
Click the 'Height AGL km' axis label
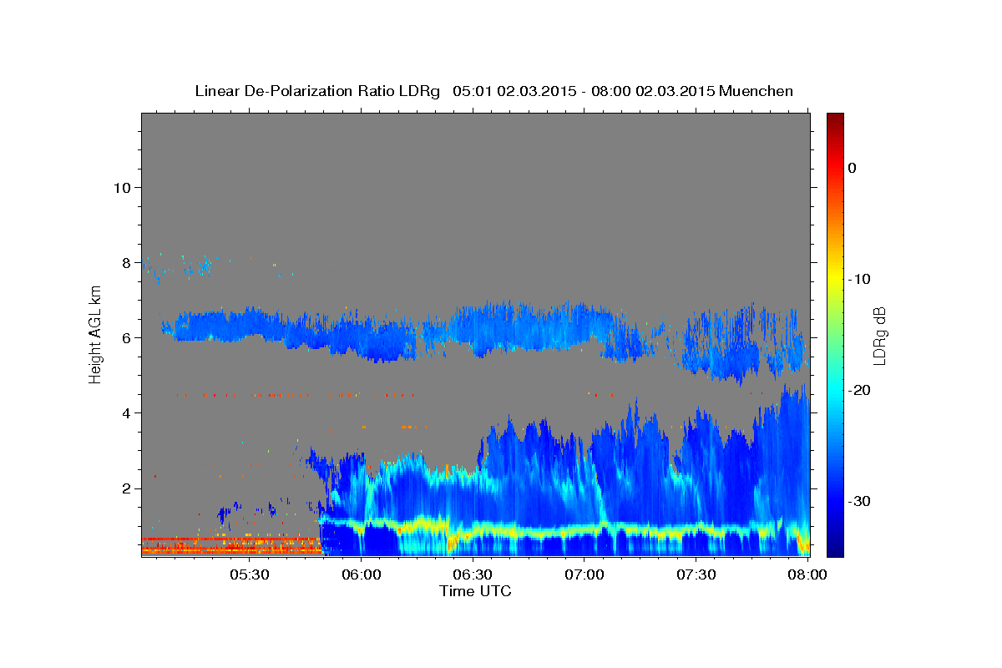[95, 334]
